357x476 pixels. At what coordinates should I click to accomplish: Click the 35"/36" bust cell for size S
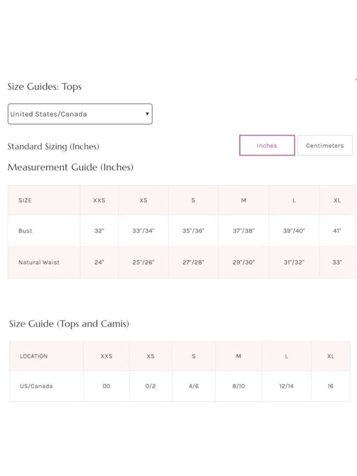coord(193,231)
